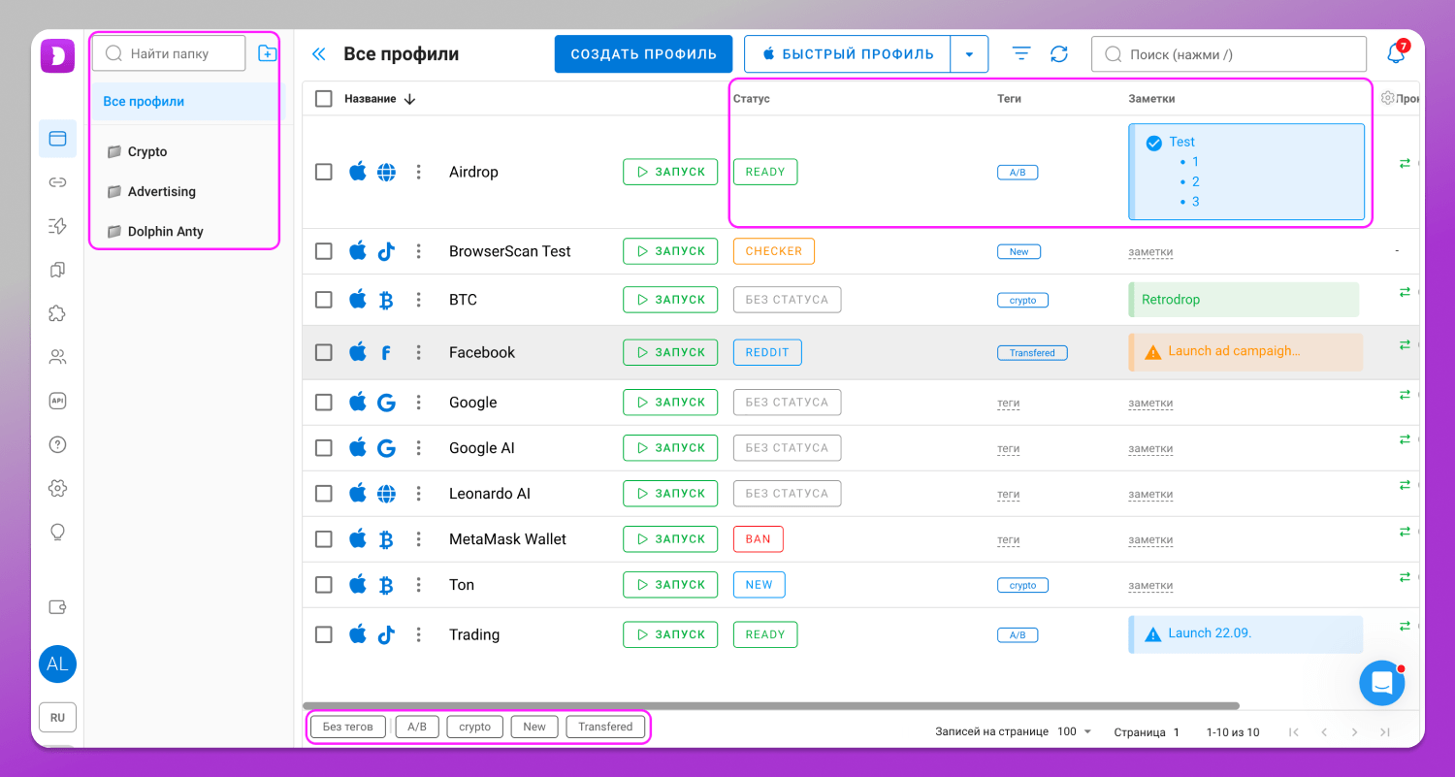Click the new folder icon
The height and width of the screenshot is (777, 1455).
coord(267,53)
